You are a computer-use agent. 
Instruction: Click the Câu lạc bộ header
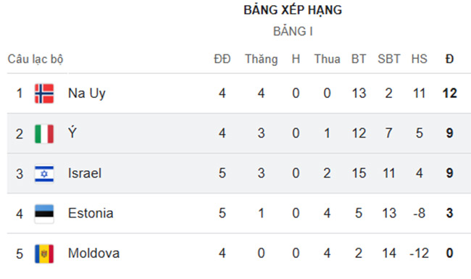click(x=36, y=59)
